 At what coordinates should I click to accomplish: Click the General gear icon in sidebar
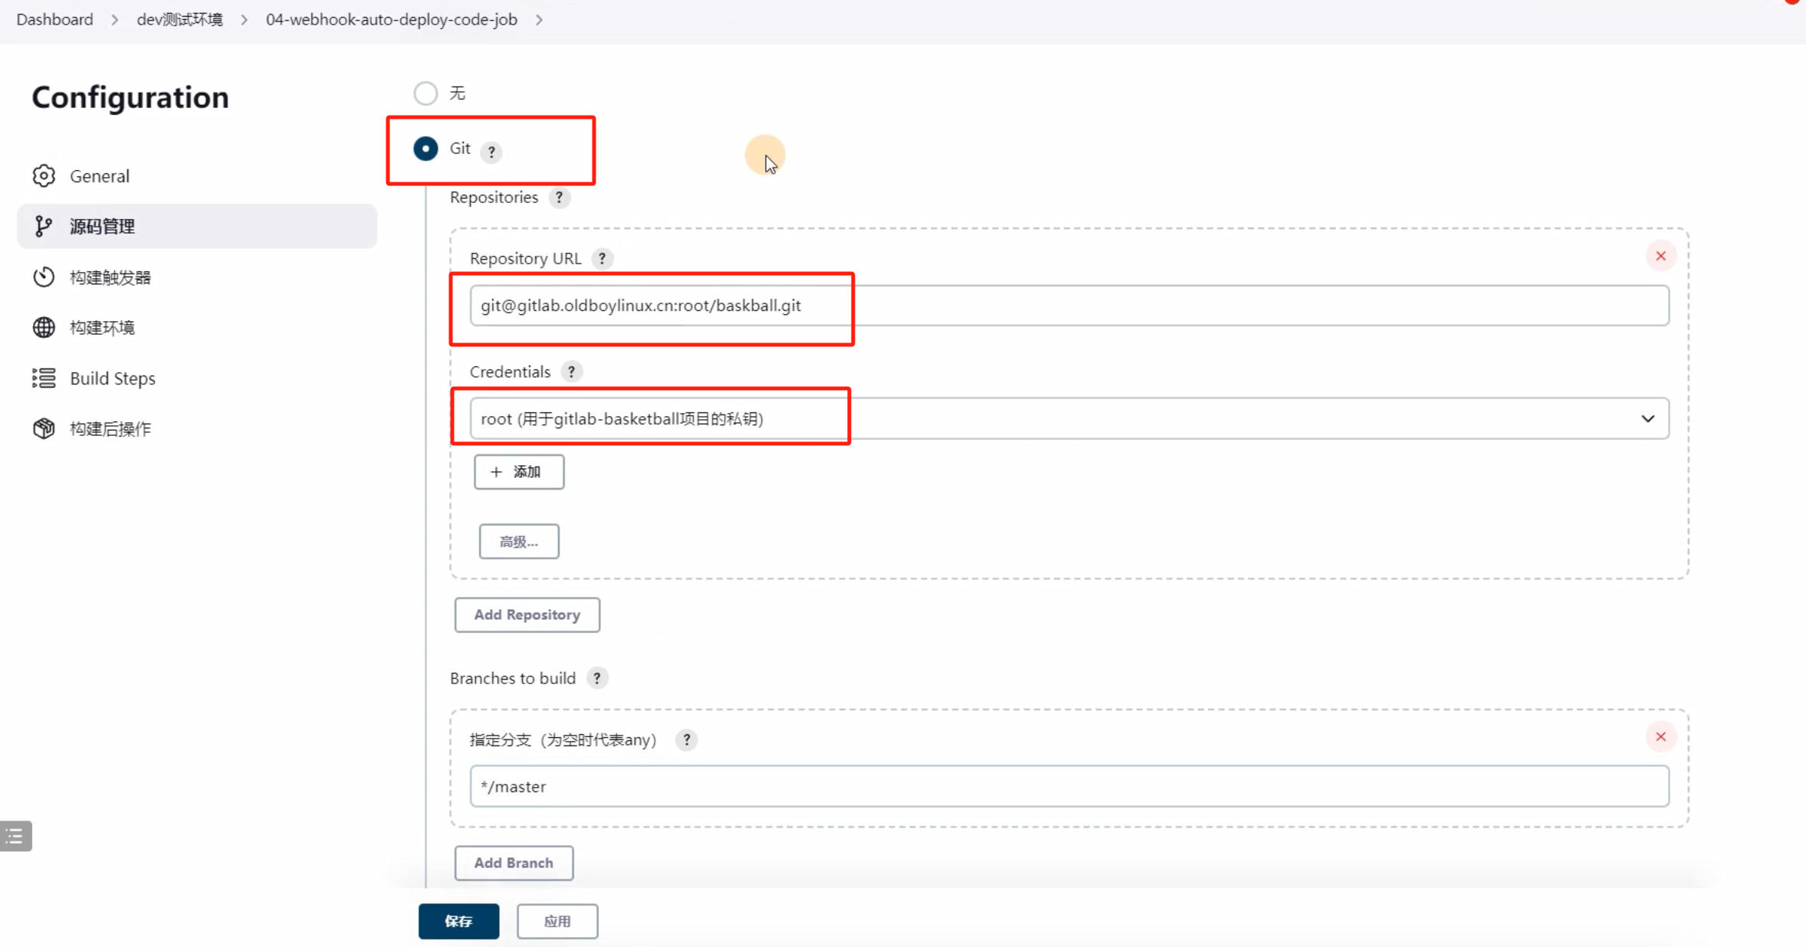point(44,175)
